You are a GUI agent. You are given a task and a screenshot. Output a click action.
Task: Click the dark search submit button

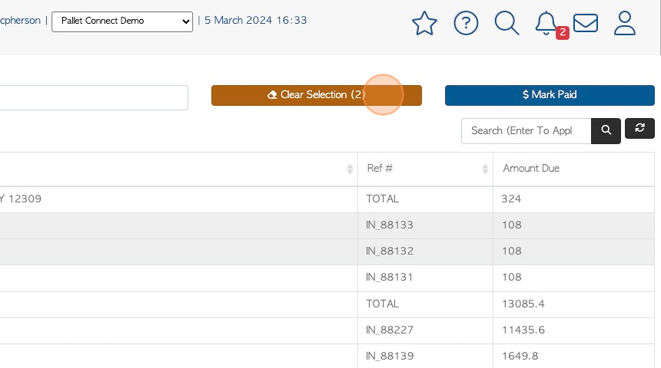[x=606, y=131]
